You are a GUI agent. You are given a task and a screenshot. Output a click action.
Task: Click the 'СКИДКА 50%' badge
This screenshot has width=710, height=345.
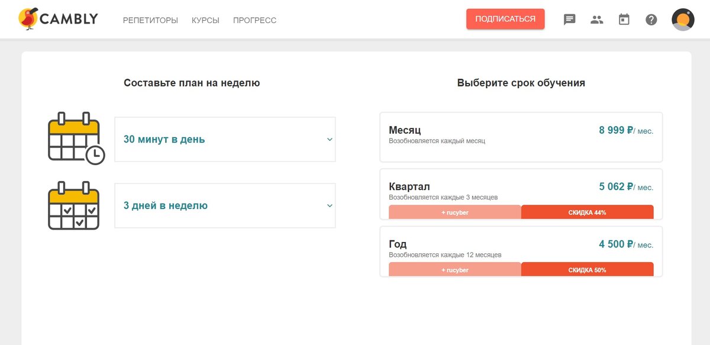click(588, 270)
